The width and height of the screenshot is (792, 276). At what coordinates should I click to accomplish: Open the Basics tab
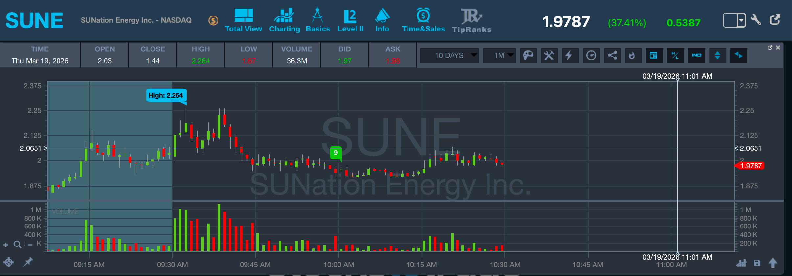pos(318,20)
